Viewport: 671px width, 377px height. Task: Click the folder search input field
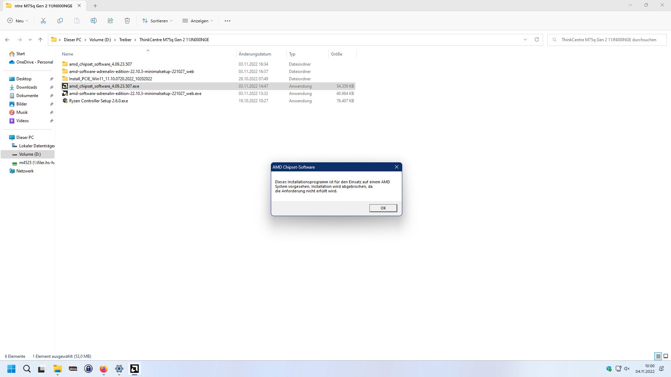pyautogui.click(x=608, y=40)
